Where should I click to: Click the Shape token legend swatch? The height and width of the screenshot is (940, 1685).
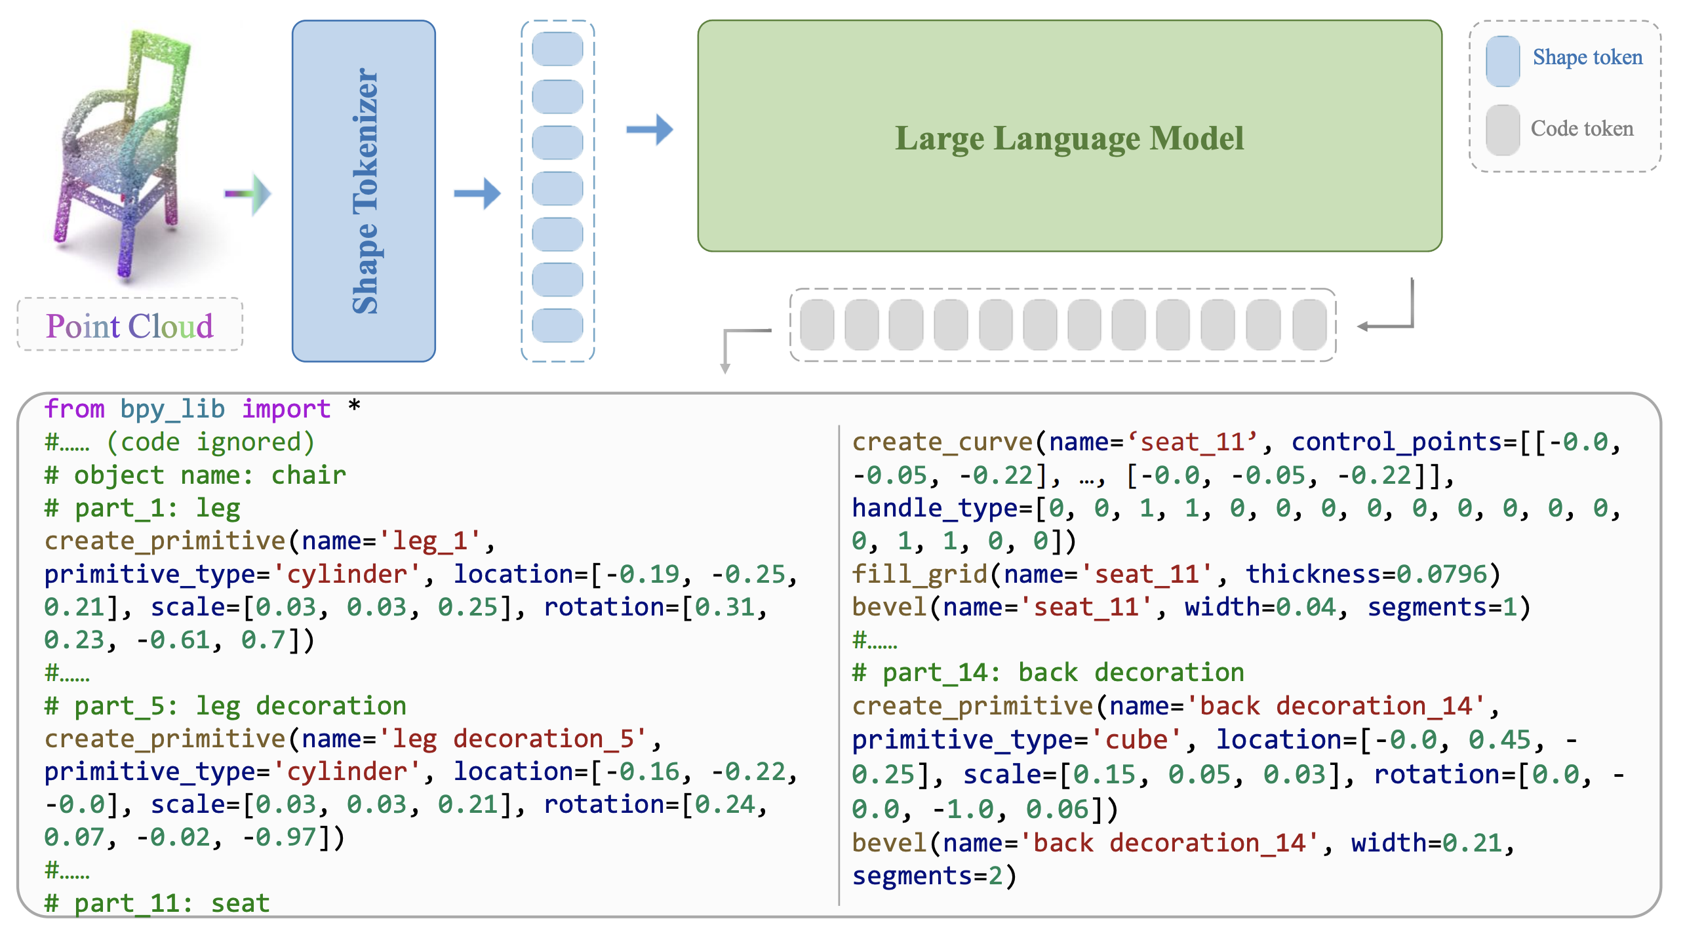pos(1502,61)
